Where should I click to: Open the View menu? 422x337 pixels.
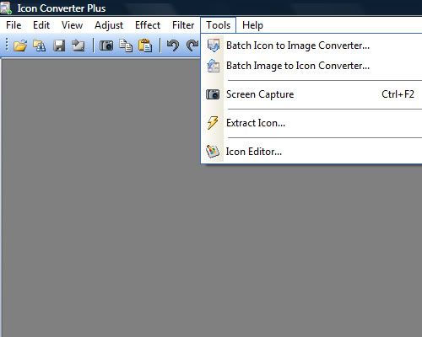(72, 25)
